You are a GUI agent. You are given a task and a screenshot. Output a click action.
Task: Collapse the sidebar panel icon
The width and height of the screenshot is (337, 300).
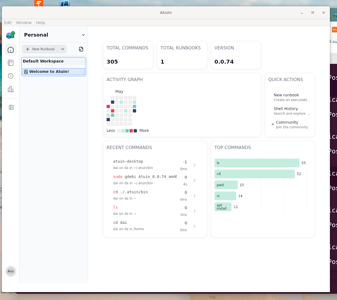[11, 107]
